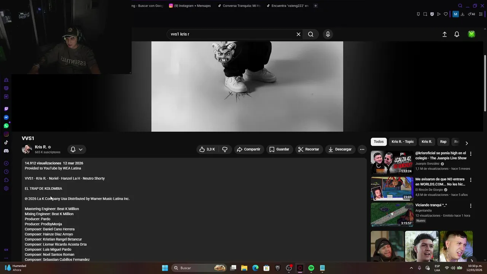
Task: Open Spotify from the taskbar
Action: point(311,268)
